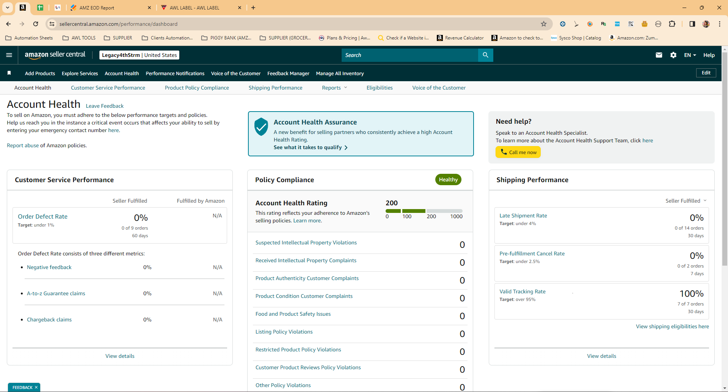
Task: Click the search magnifier button
Action: 485,55
